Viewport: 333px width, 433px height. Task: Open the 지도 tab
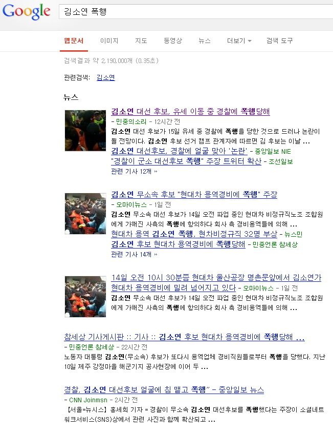141,41
